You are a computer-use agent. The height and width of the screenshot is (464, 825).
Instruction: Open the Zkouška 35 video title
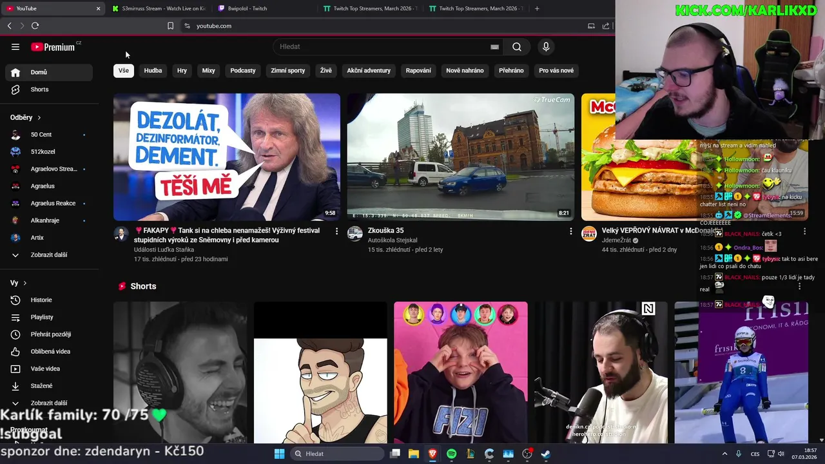click(x=385, y=231)
